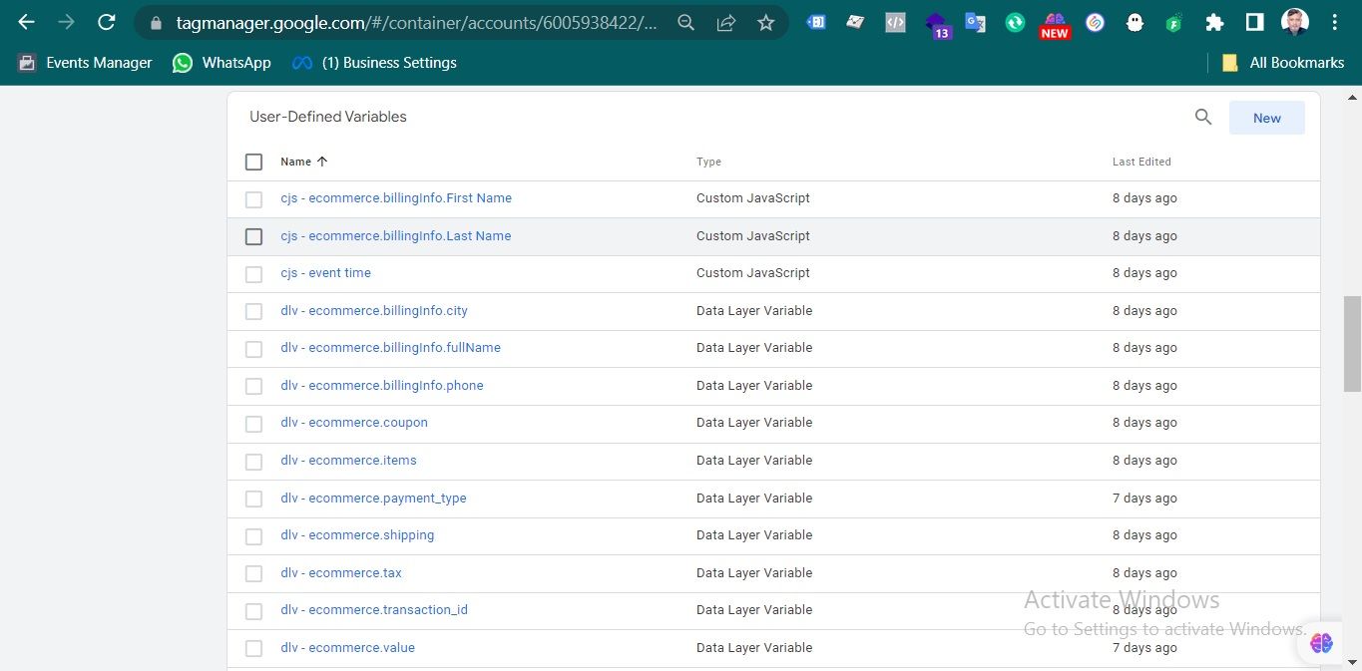Open the multicolor swirl extension

(1095, 22)
